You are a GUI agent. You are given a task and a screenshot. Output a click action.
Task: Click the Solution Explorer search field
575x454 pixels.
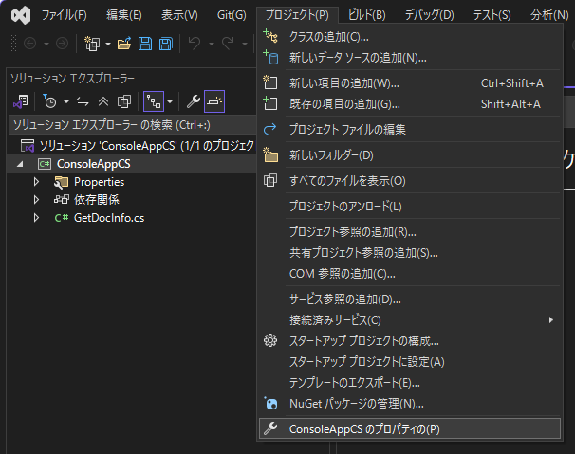coord(128,124)
